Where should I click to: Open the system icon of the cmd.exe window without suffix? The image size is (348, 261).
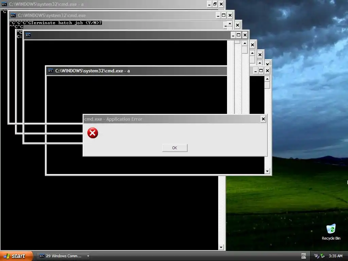pos(13,15)
